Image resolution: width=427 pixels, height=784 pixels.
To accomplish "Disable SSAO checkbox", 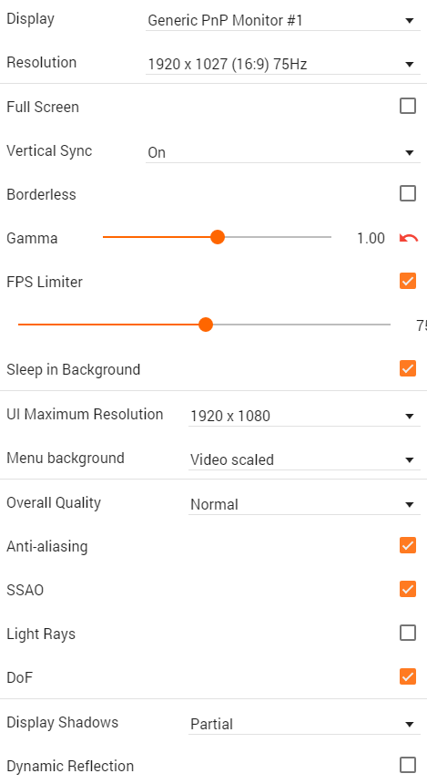I will coord(408,589).
